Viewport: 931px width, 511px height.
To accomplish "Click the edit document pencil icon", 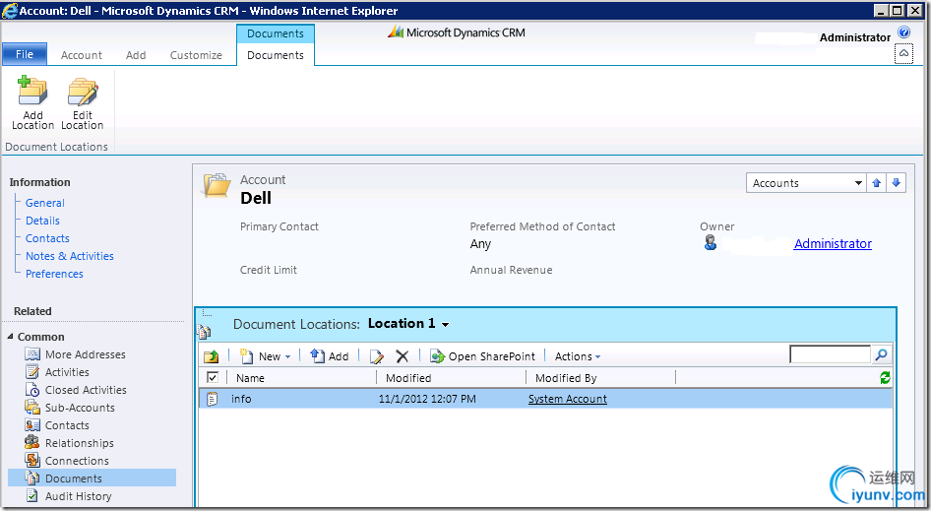I will 377,355.
